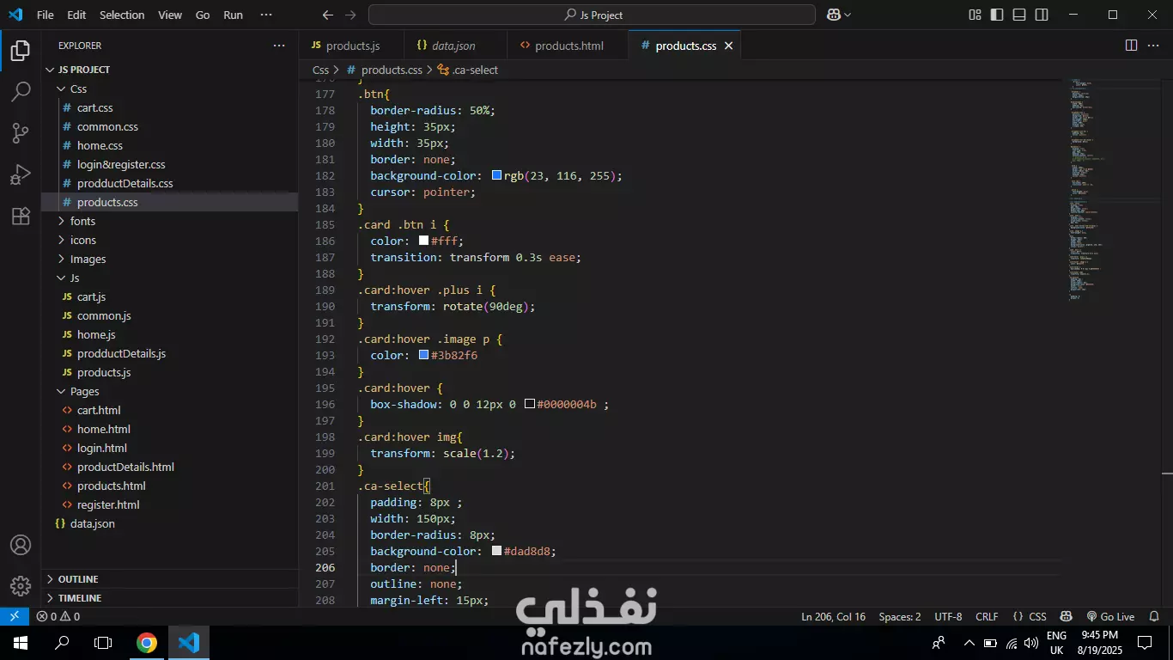Viewport: 1173px width, 660px height.
Task: Collapse the Js folder
Action: point(170,278)
